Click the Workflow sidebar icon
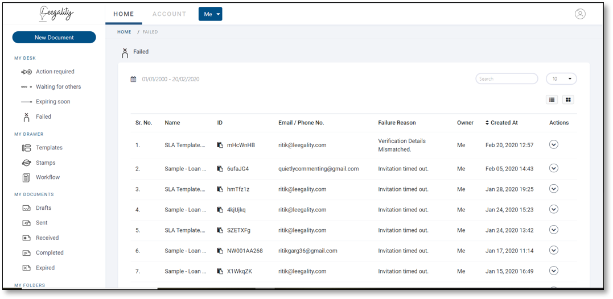The height and width of the screenshot is (299, 613). [x=26, y=177]
